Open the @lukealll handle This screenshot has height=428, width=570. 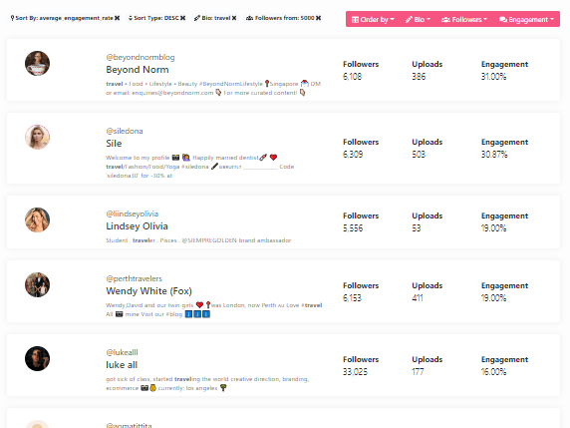click(122, 352)
